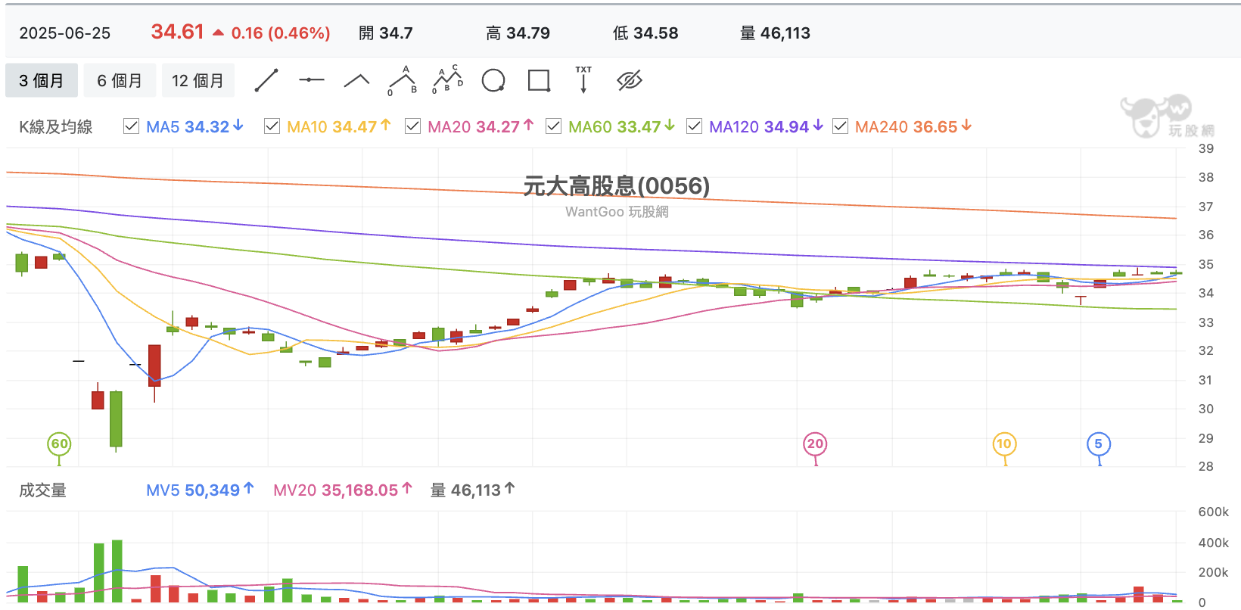The height and width of the screenshot is (610, 1241).
Task: Choose the TXT text annotation tool
Action: click(x=583, y=79)
